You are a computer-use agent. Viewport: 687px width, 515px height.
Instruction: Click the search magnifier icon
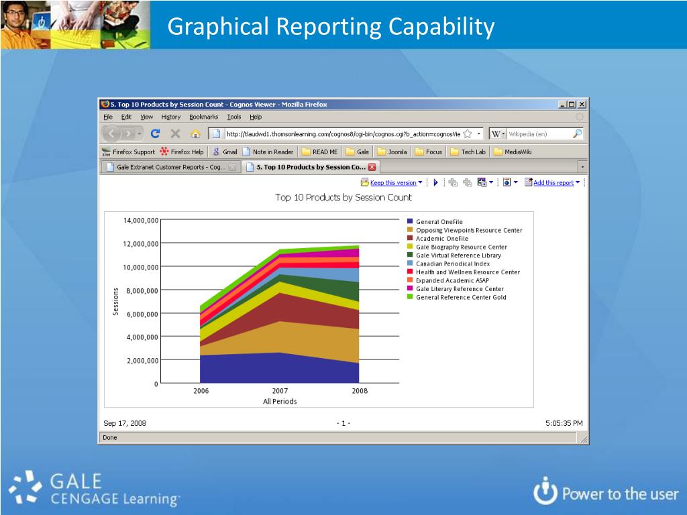pos(578,133)
